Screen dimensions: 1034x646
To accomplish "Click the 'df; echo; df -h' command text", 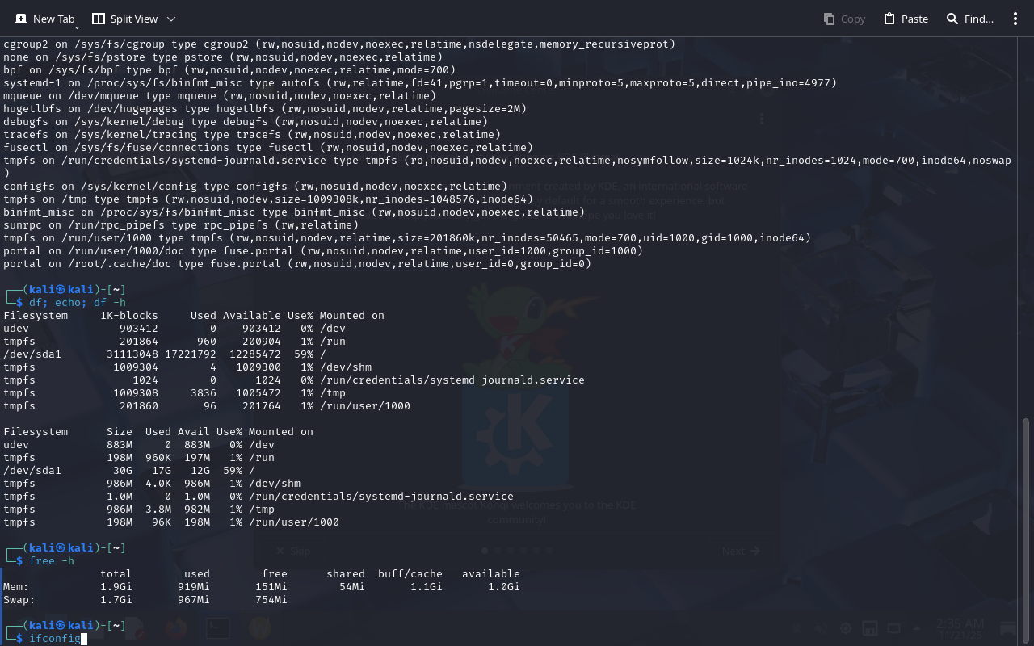I will point(78,303).
